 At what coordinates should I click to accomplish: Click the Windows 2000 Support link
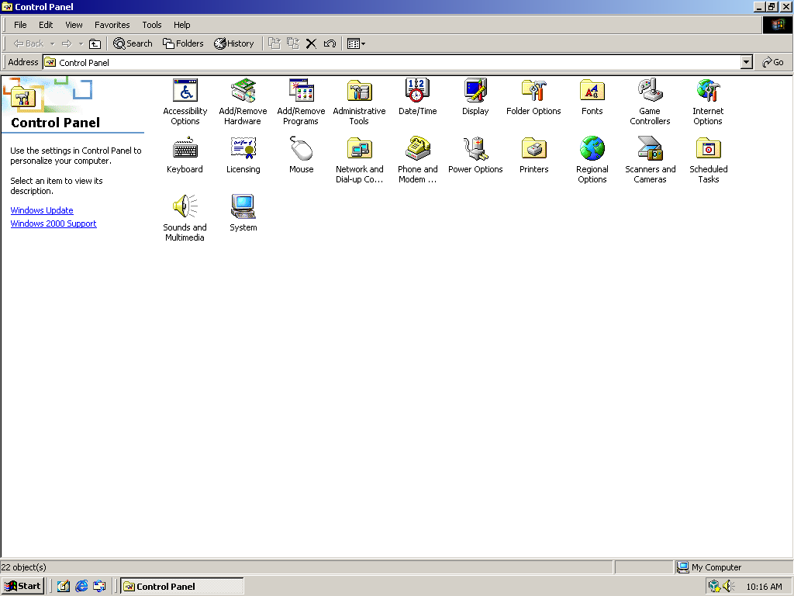pyautogui.click(x=54, y=223)
